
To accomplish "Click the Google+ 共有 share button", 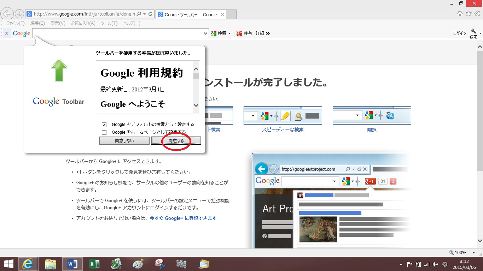I will 244,33.
